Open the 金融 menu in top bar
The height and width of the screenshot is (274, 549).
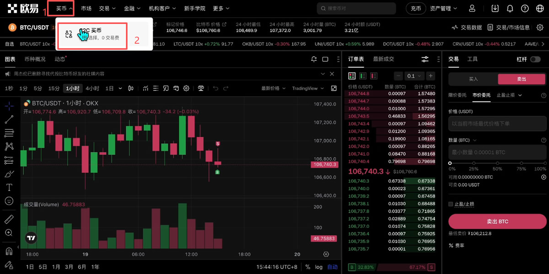click(x=129, y=8)
